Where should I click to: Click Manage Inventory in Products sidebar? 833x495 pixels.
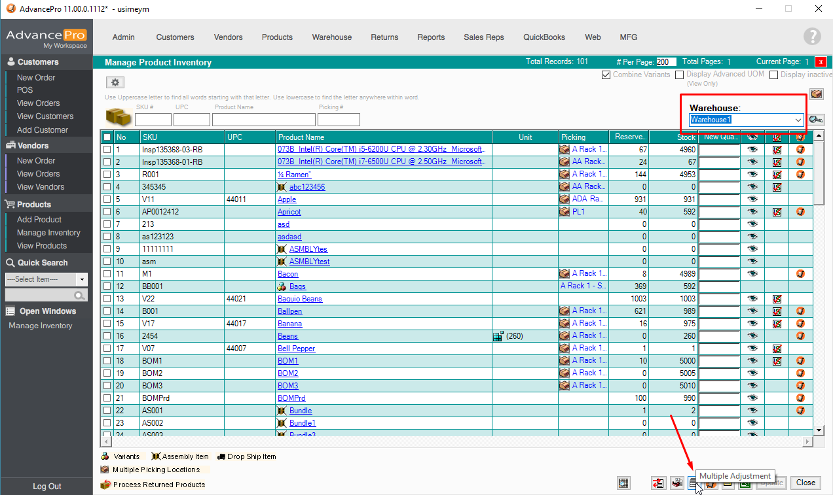tap(48, 233)
